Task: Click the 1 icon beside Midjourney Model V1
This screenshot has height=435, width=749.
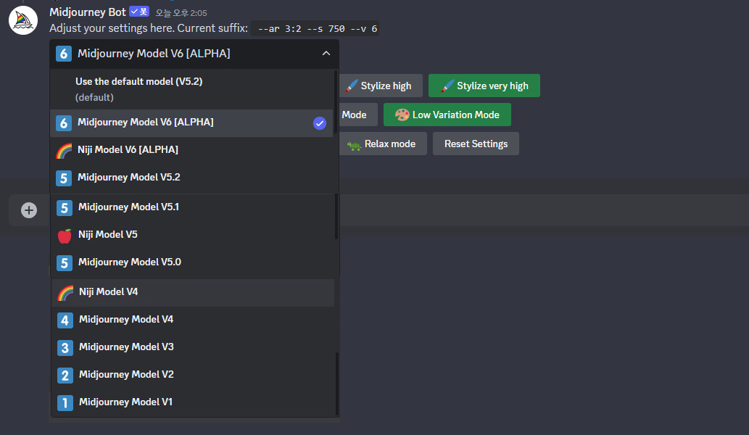Action: click(65, 403)
